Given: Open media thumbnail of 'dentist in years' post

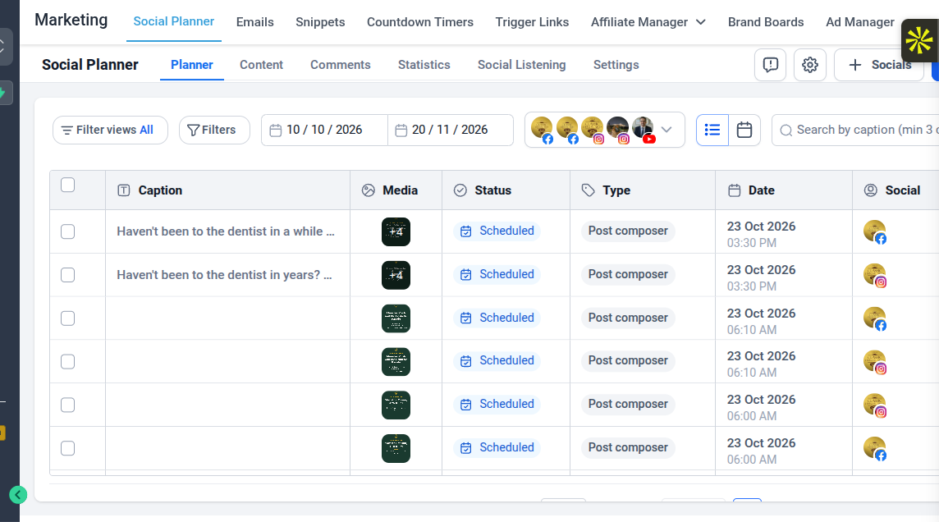Looking at the screenshot, I should 396,276.
